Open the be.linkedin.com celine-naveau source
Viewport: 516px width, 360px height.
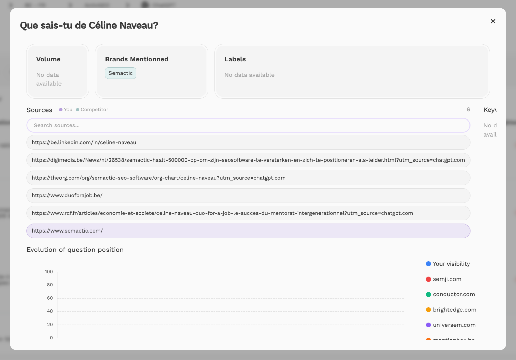click(x=248, y=142)
